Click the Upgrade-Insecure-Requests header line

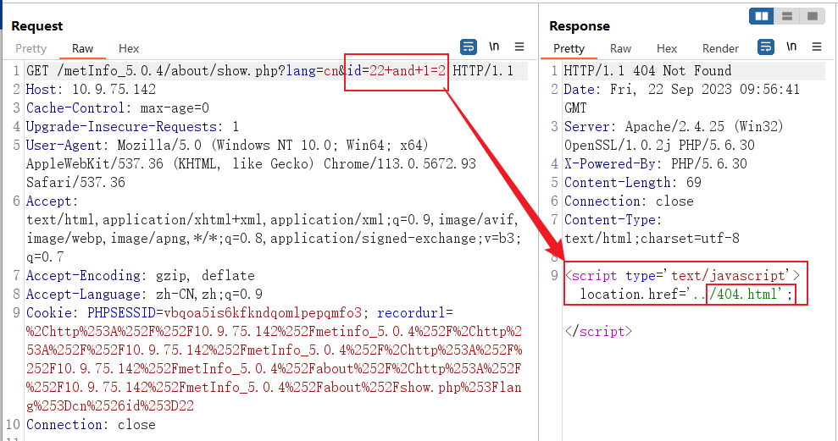(x=132, y=126)
